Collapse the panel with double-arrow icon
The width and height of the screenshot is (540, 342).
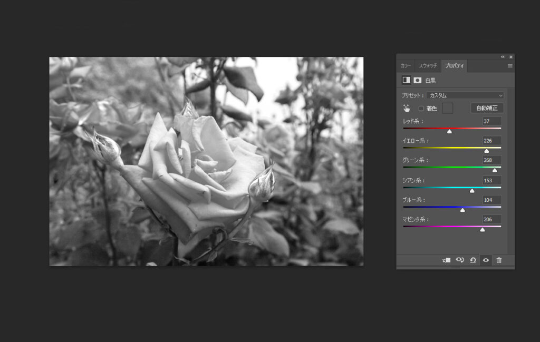pyautogui.click(x=503, y=57)
